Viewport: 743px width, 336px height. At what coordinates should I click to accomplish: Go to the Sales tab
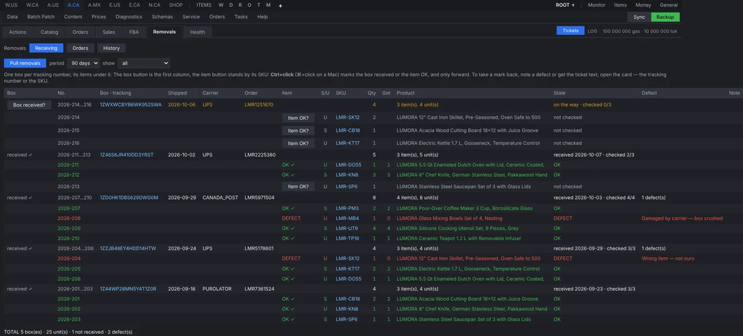(x=109, y=32)
